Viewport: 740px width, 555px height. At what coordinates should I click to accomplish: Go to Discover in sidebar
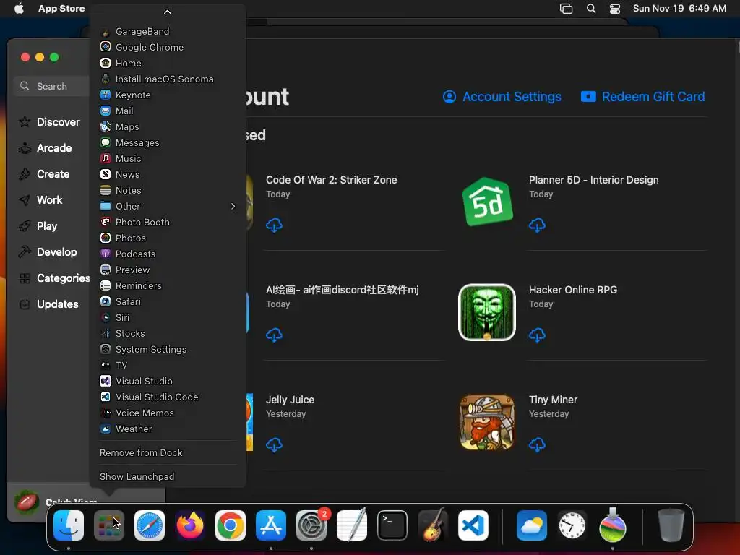(x=50, y=121)
